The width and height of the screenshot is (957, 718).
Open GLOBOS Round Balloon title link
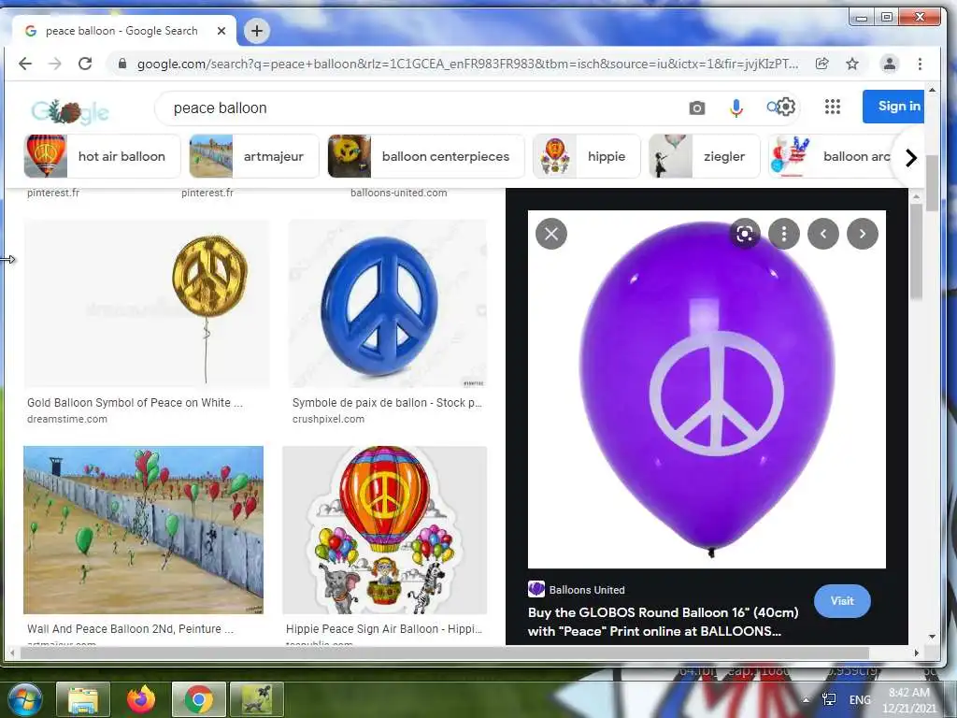pos(664,622)
